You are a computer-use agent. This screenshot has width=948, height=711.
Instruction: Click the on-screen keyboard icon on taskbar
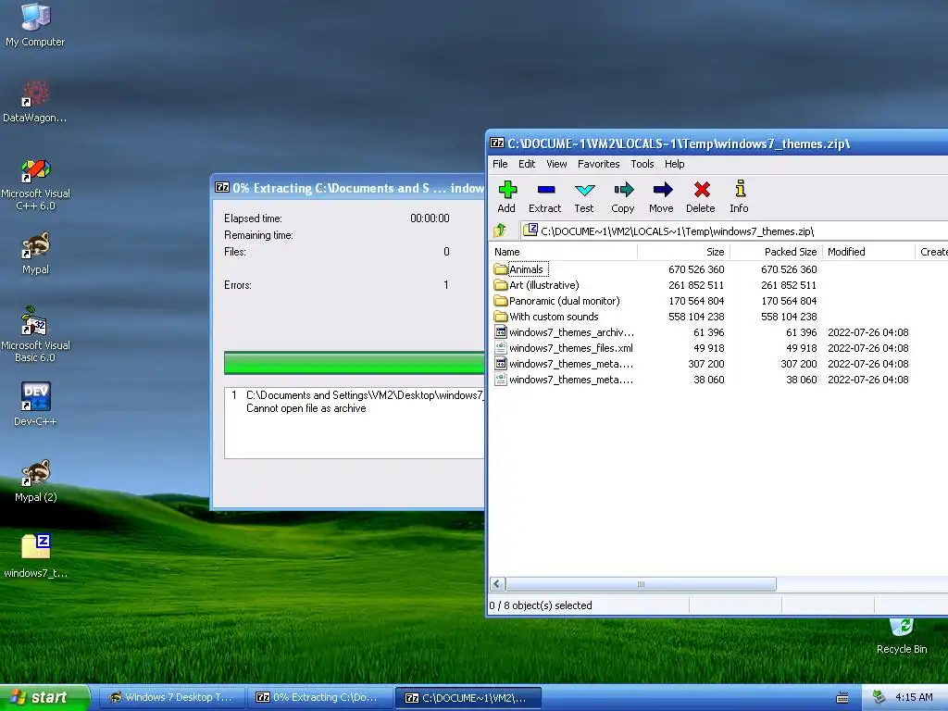click(842, 698)
